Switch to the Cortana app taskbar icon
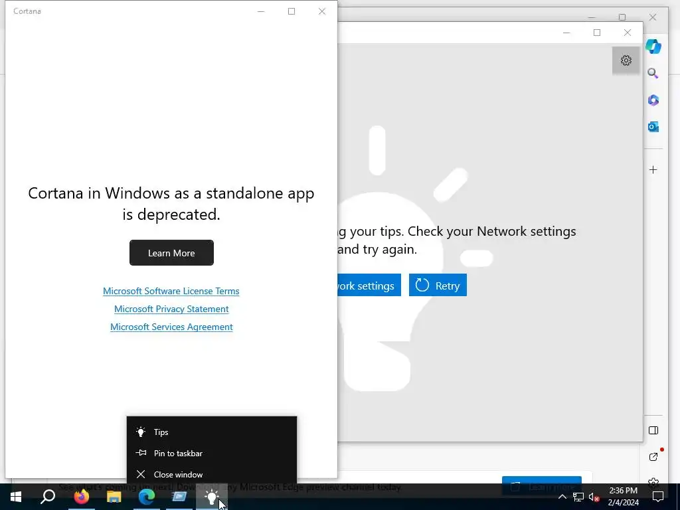Viewport: 680px width, 510px height. [179, 497]
